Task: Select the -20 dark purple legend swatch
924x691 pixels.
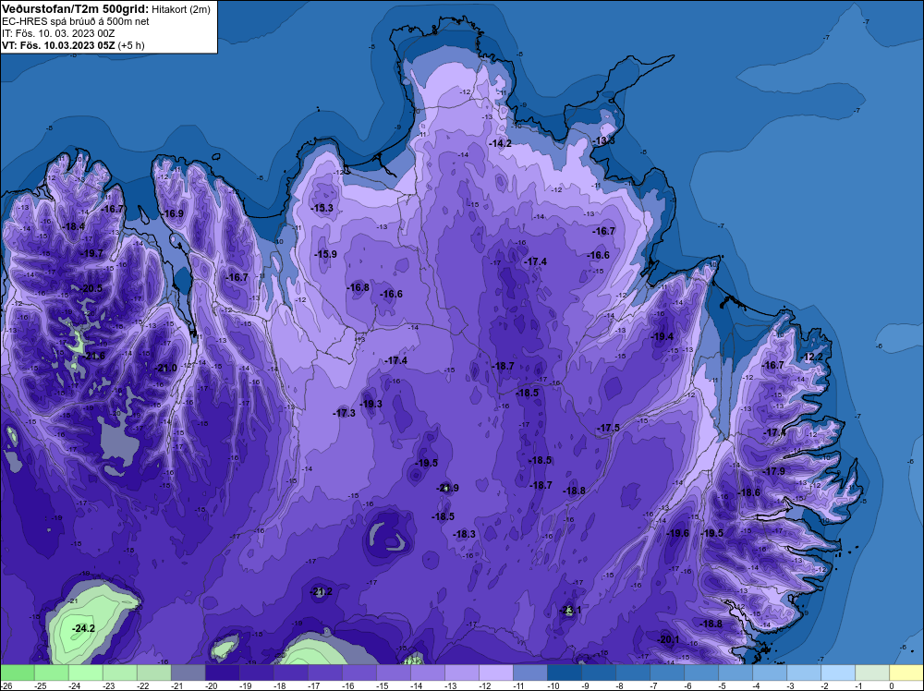Action: (223, 673)
